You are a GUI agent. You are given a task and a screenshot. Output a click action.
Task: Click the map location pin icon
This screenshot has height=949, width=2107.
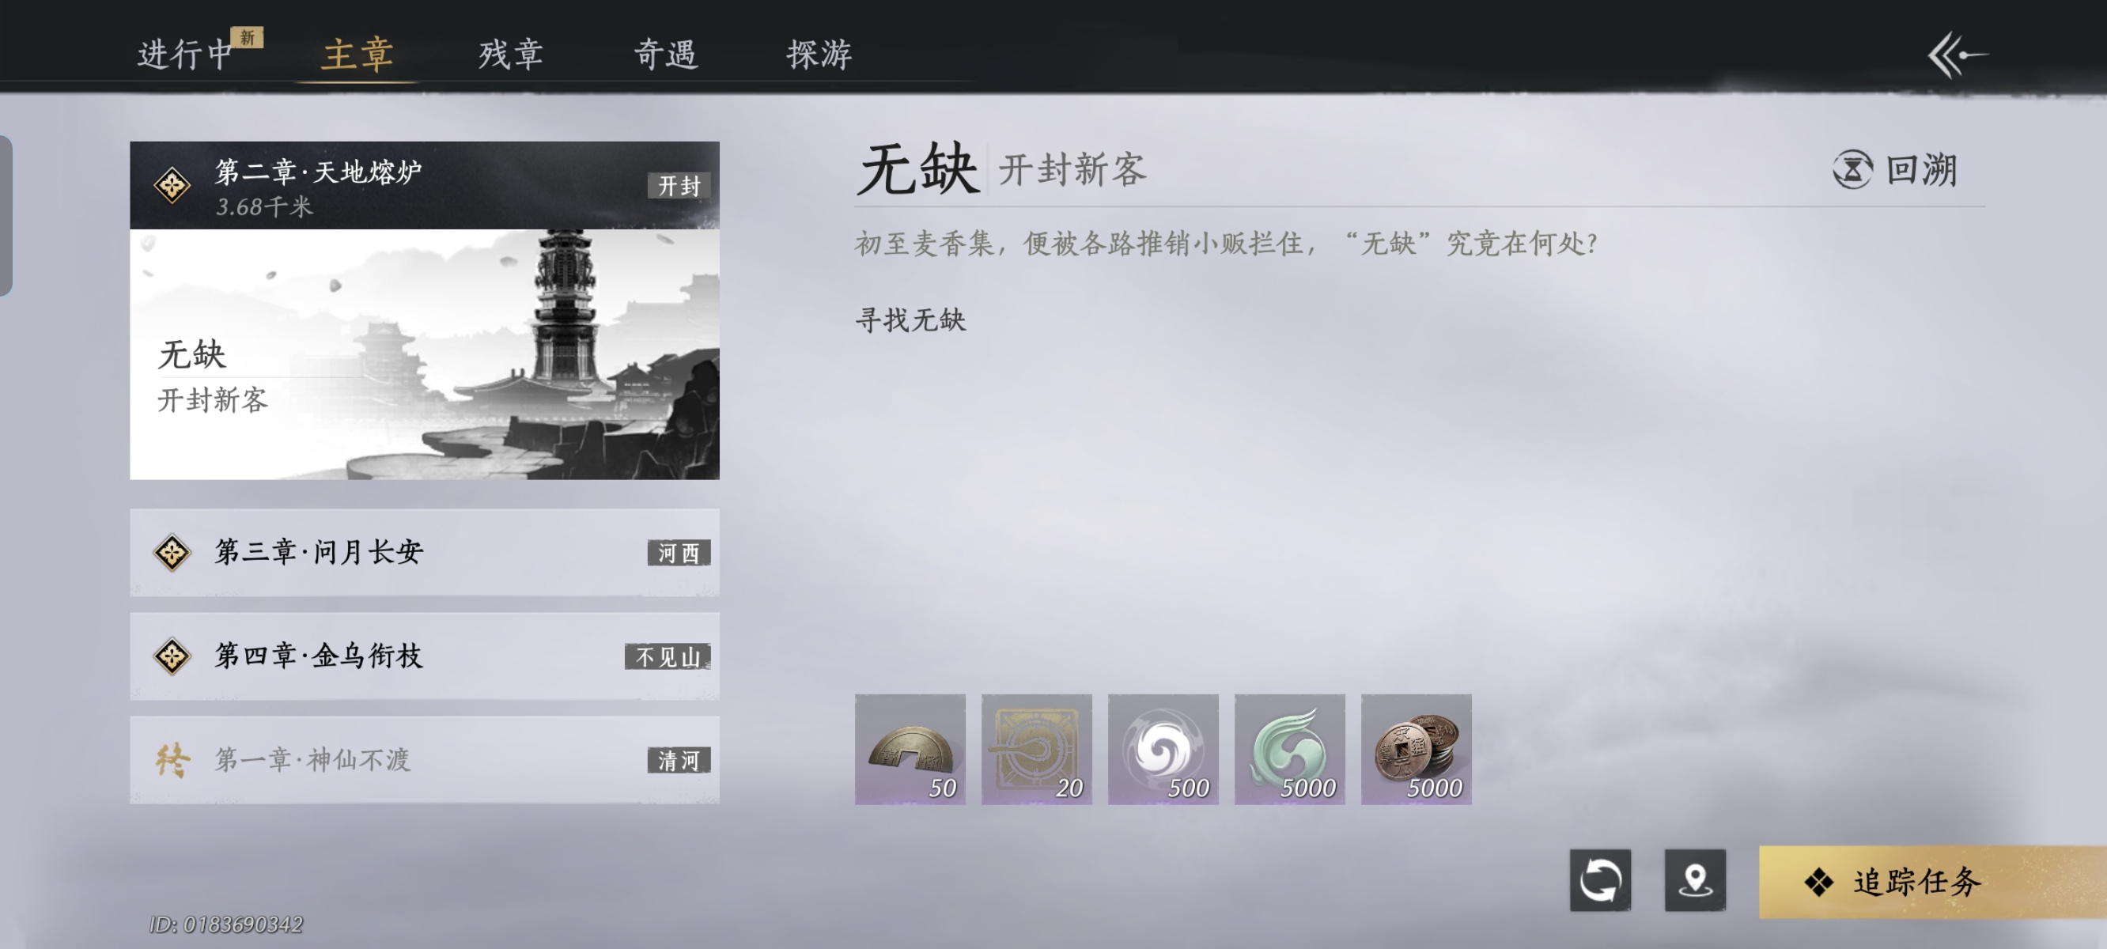coord(1695,879)
